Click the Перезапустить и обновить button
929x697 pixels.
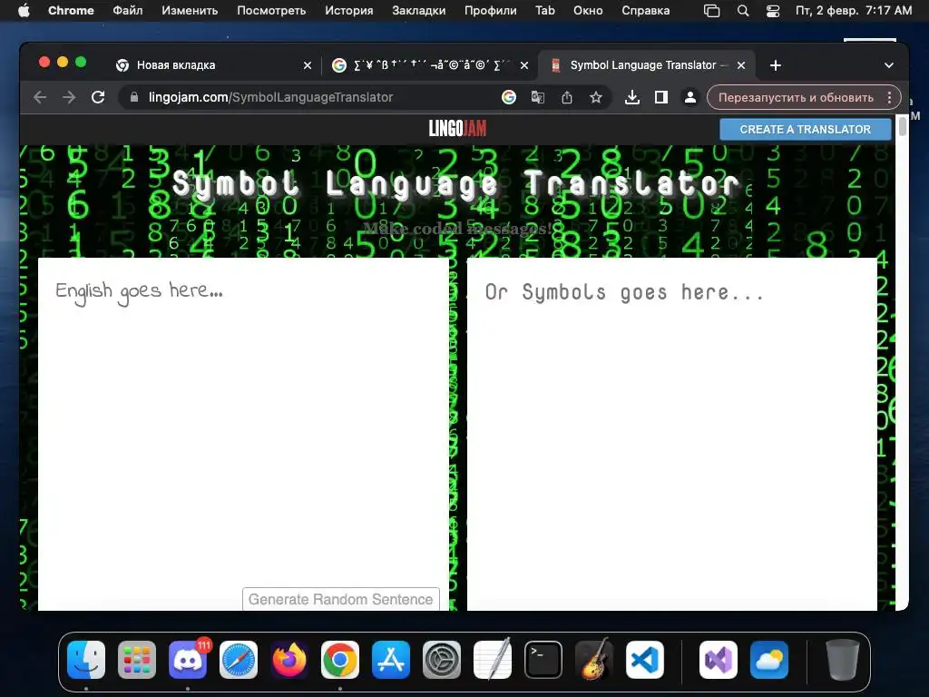[796, 97]
